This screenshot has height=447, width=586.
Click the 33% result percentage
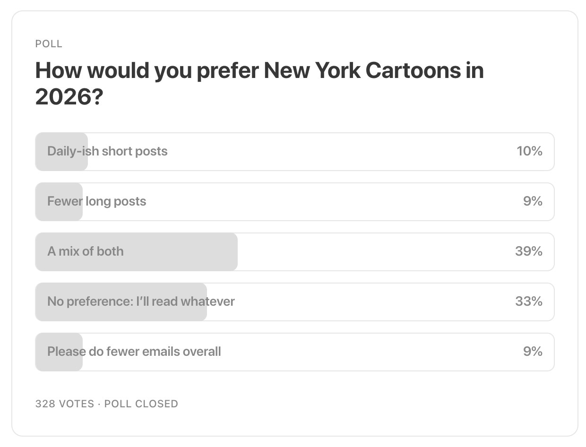click(529, 301)
